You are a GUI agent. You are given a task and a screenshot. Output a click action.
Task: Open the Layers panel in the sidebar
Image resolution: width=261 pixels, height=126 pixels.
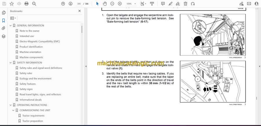click(x=3, y=36)
